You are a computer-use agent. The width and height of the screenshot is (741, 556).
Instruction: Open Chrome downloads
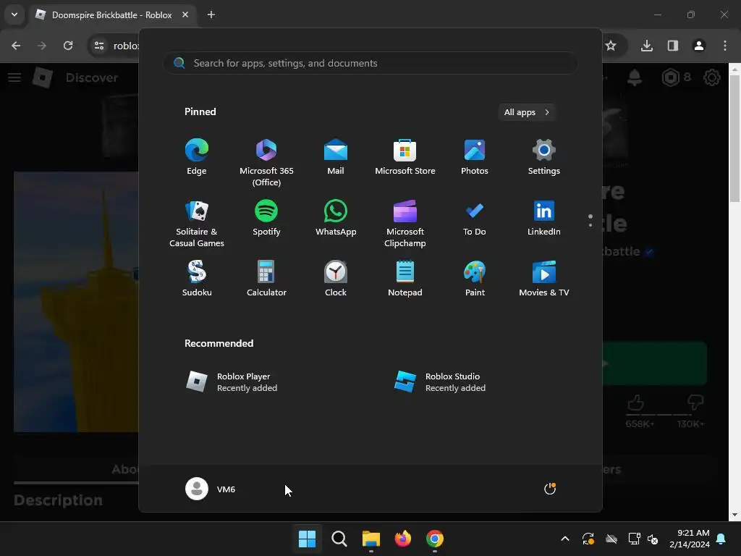(647, 46)
